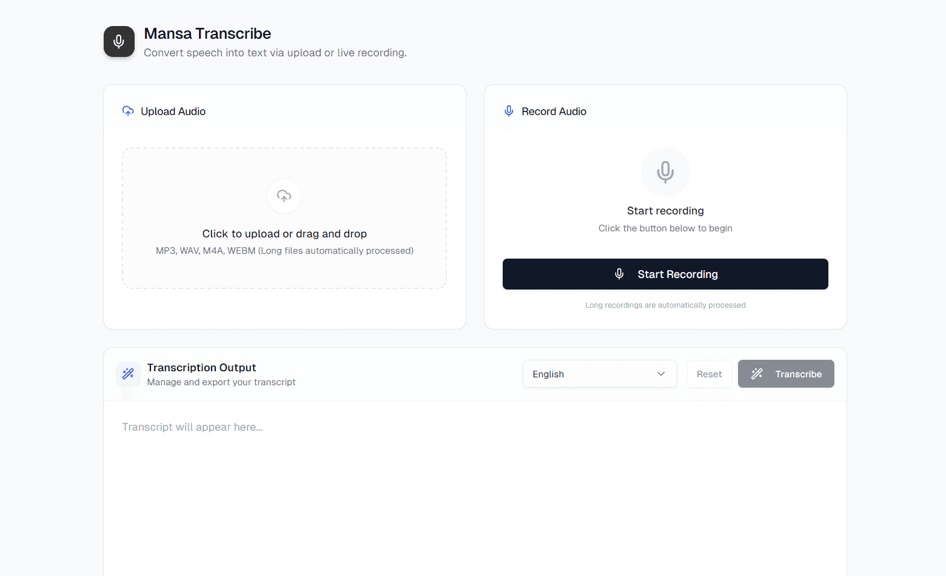Click the Transcribe button
The image size is (946, 576).
(x=786, y=374)
